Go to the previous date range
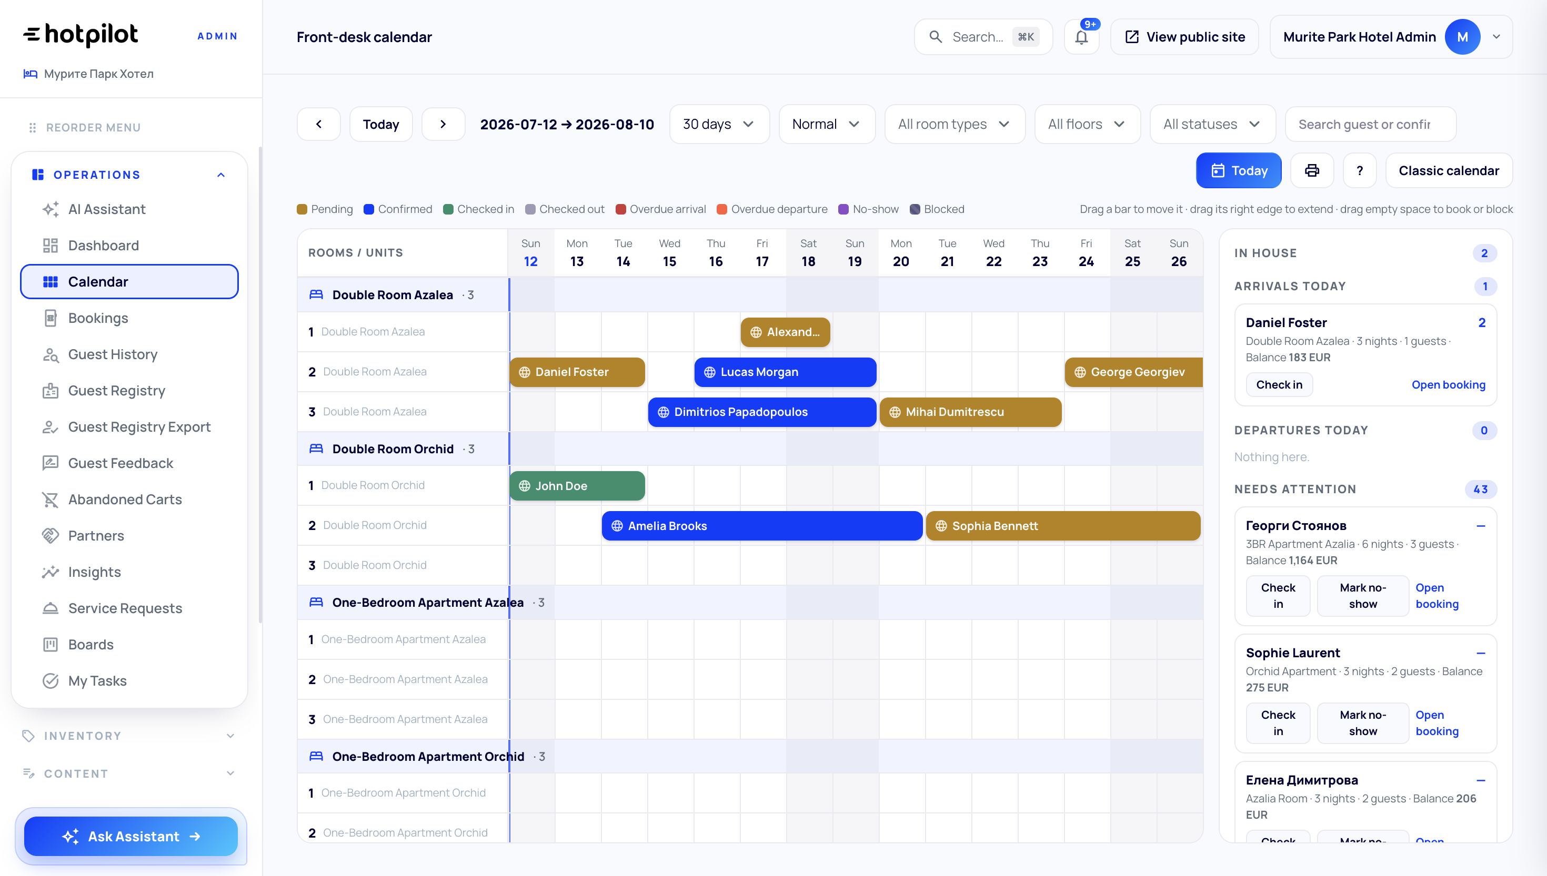The height and width of the screenshot is (876, 1547). [319, 125]
